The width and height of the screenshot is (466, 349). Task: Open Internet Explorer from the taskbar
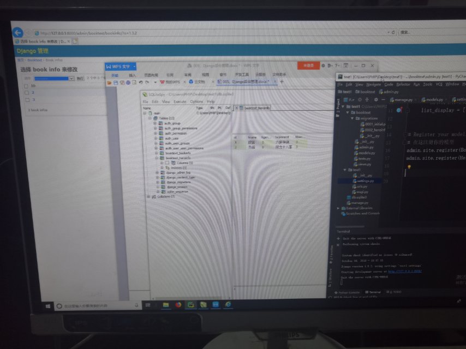[228, 304]
